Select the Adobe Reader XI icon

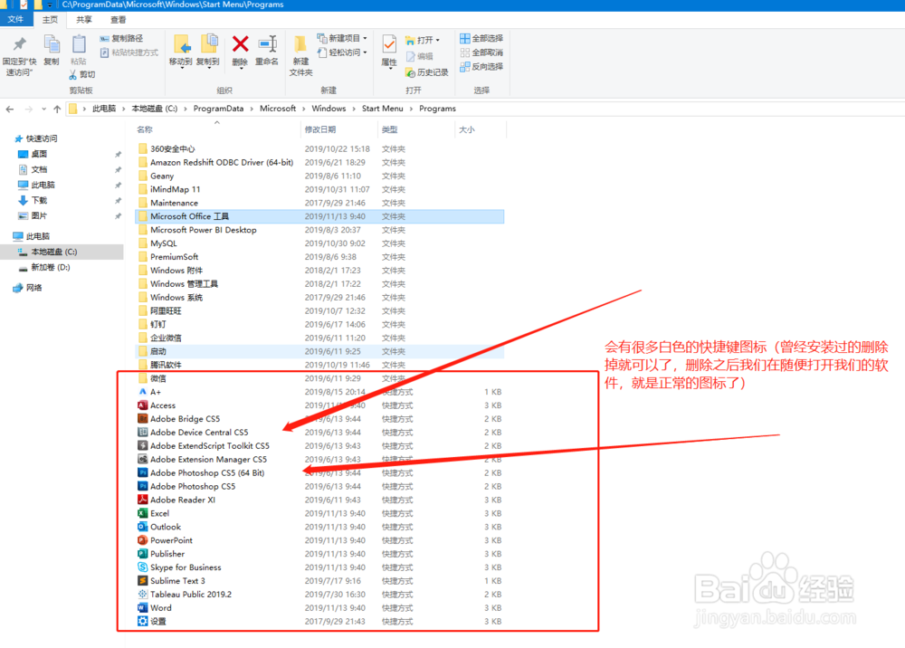pos(143,500)
